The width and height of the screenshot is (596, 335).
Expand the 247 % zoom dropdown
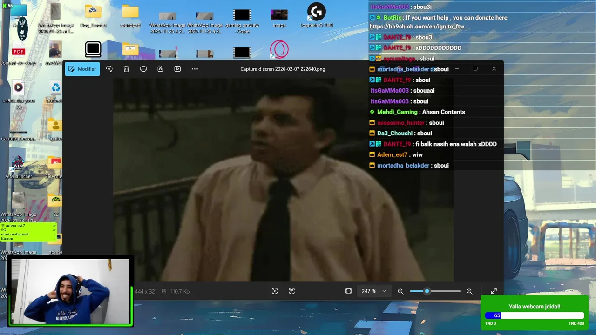pos(374,291)
